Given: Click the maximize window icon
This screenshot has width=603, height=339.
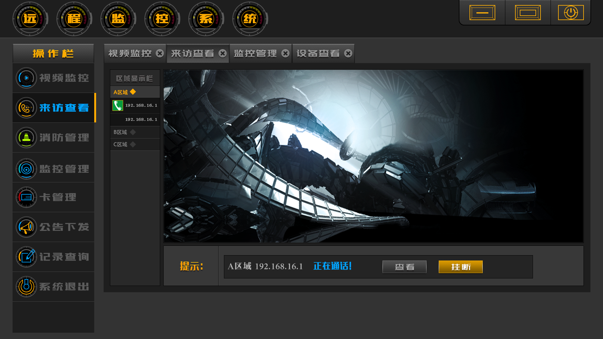Looking at the screenshot, I should 528,13.
